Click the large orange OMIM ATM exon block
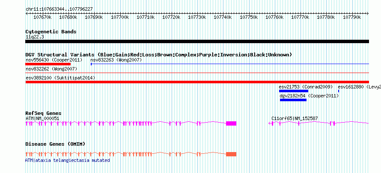This screenshot has height=173, width=381. (x=231, y=154)
